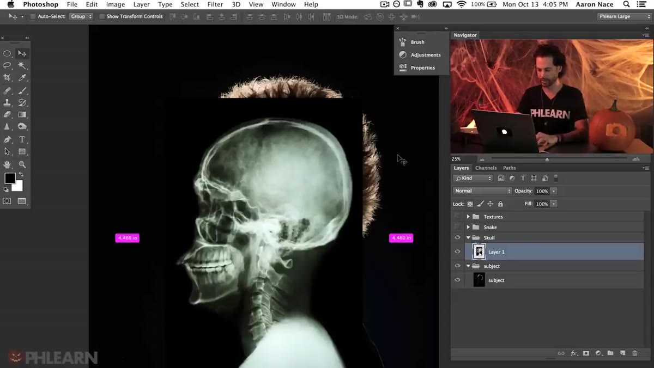
Task: Add layer style with fx button
Action: [x=574, y=353]
